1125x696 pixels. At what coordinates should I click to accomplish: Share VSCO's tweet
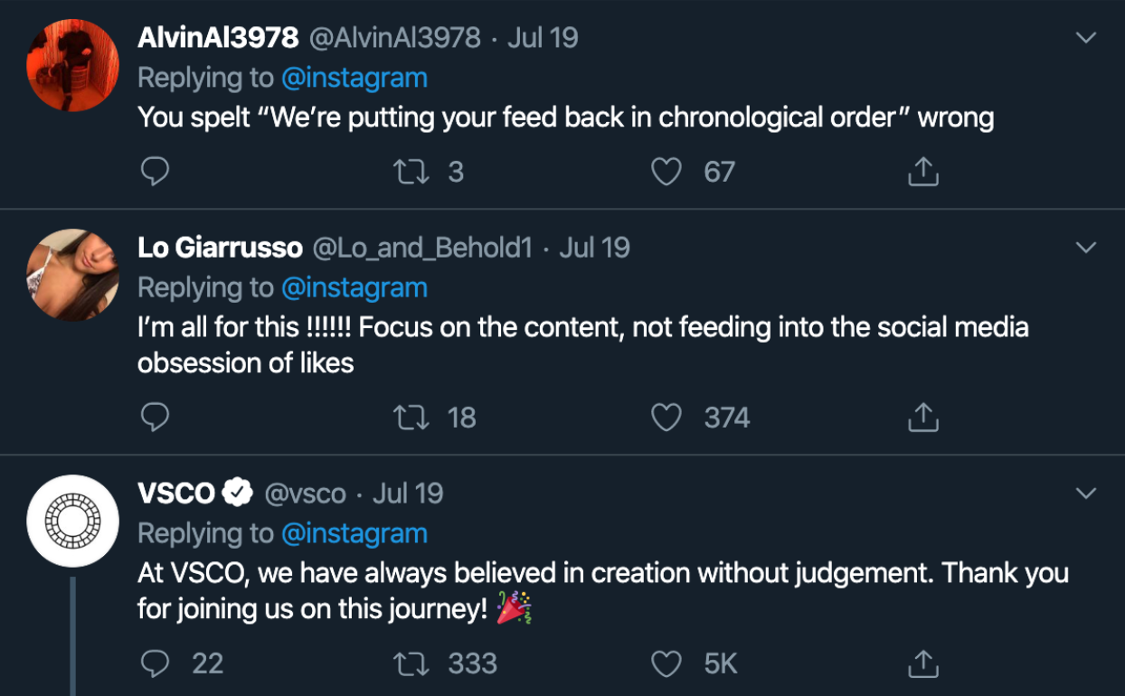tap(922, 664)
